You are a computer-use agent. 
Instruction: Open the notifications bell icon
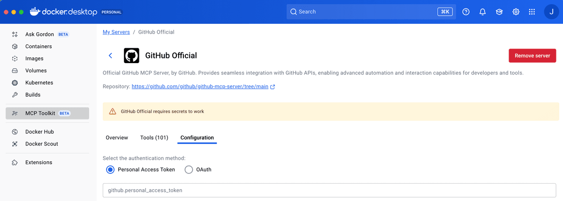(482, 12)
